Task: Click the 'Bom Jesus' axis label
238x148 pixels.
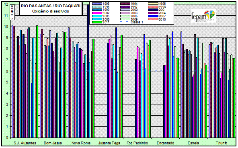Action: 53,143
